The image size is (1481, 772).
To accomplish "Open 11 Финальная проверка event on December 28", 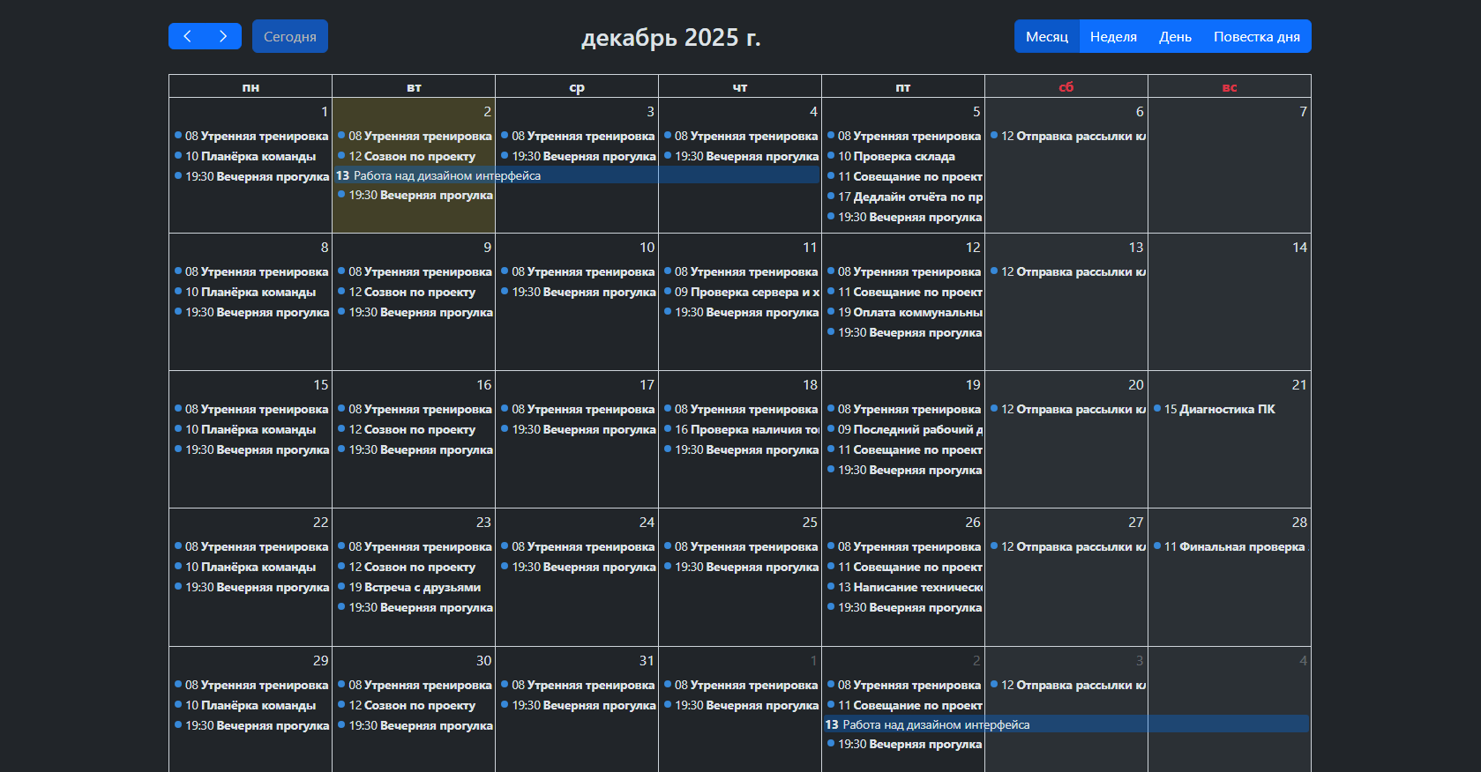I will (1230, 546).
